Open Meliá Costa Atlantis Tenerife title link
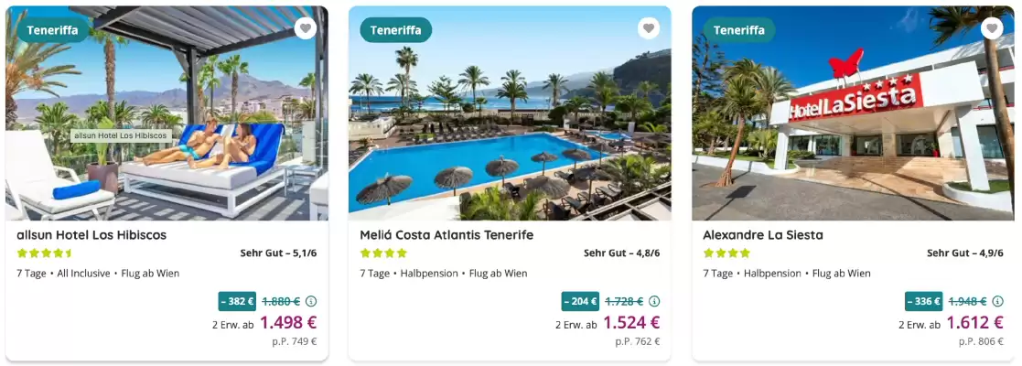1022x366 pixels. click(446, 235)
